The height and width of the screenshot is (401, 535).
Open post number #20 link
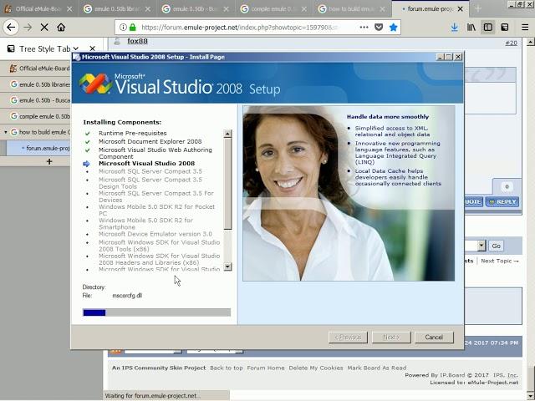(x=511, y=43)
